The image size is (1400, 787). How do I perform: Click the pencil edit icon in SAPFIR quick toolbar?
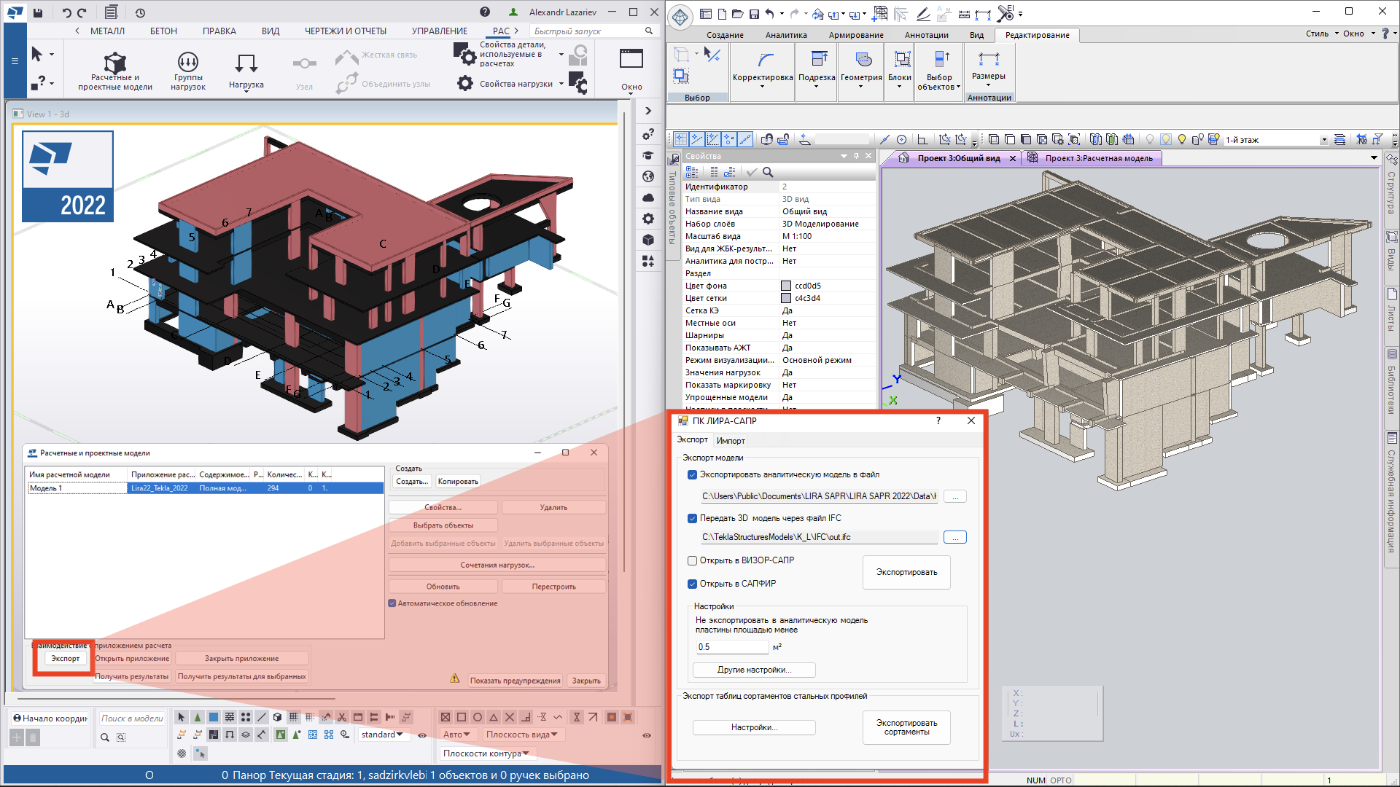point(923,14)
